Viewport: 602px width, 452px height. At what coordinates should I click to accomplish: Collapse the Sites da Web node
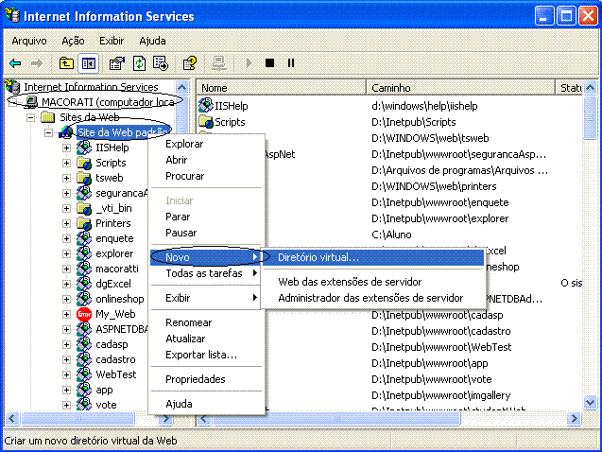[x=30, y=117]
